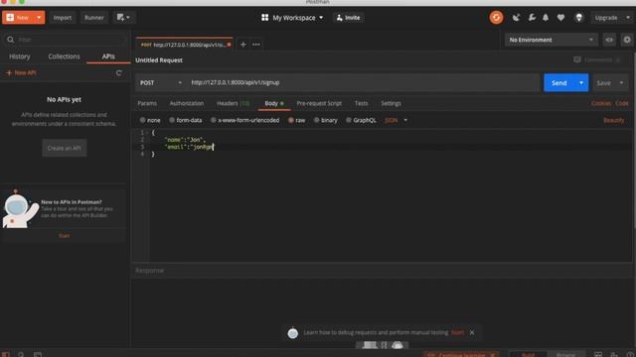Close the unsaved request tab dot
The width and height of the screenshot is (636, 357).
230,45
